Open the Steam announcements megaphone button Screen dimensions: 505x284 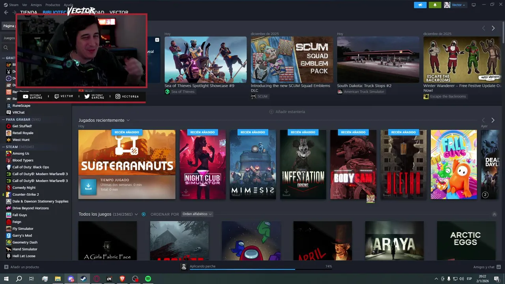point(420,5)
